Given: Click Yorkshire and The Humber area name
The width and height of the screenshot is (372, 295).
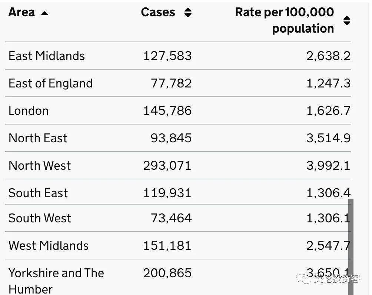Looking at the screenshot, I should tap(56, 281).
